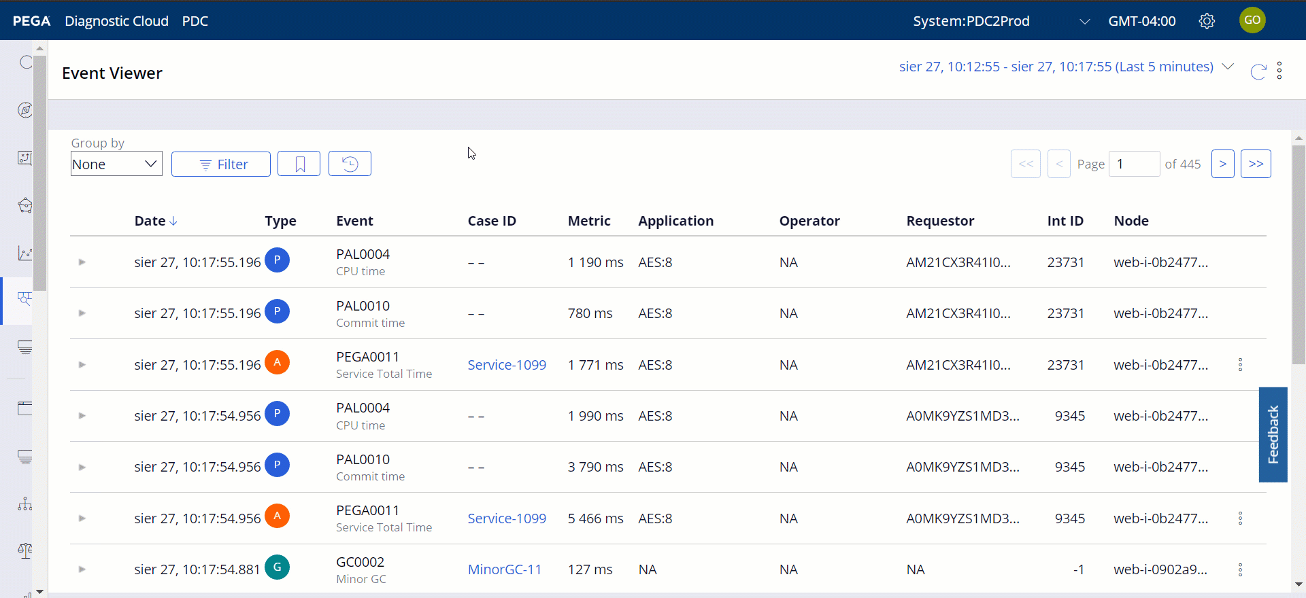This screenshot has height=598, width=1306.
Task: Expand the first PAL0004 event row
Action: 82,262
